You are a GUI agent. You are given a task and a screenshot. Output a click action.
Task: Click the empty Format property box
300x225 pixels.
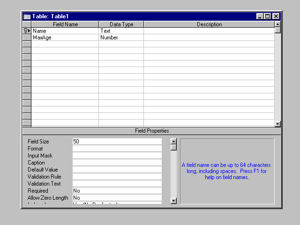117,149
